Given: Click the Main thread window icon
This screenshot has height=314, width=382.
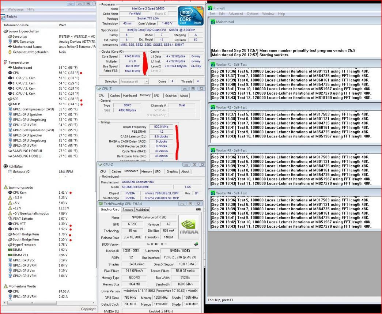Looking at the screenshot, I should point(213,22).
